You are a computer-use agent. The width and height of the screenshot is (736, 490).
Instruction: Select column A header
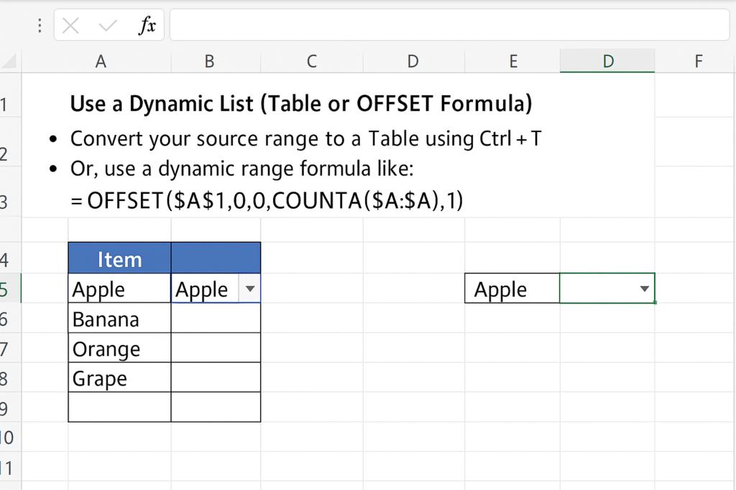[101, 62]
